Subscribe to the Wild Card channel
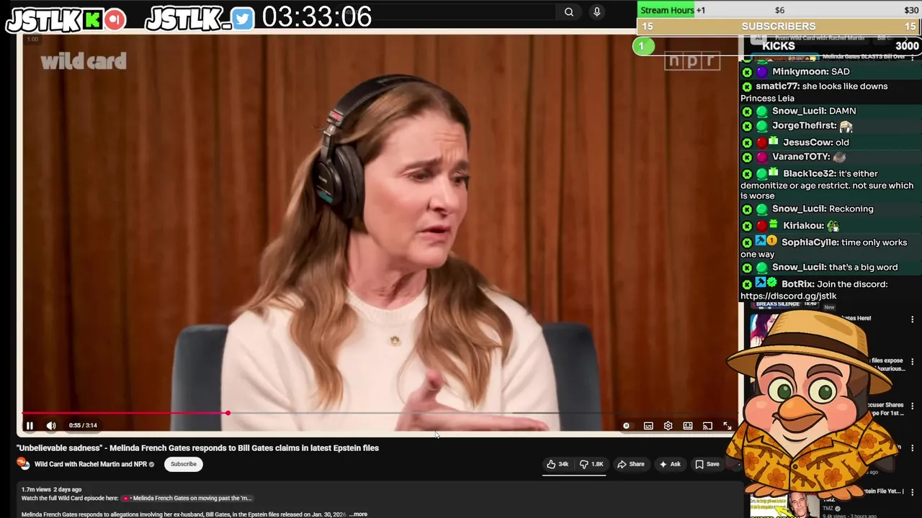922x518 pixels. 184,464
